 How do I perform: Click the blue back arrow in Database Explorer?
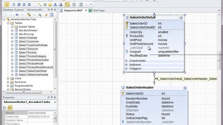(17, 15)
